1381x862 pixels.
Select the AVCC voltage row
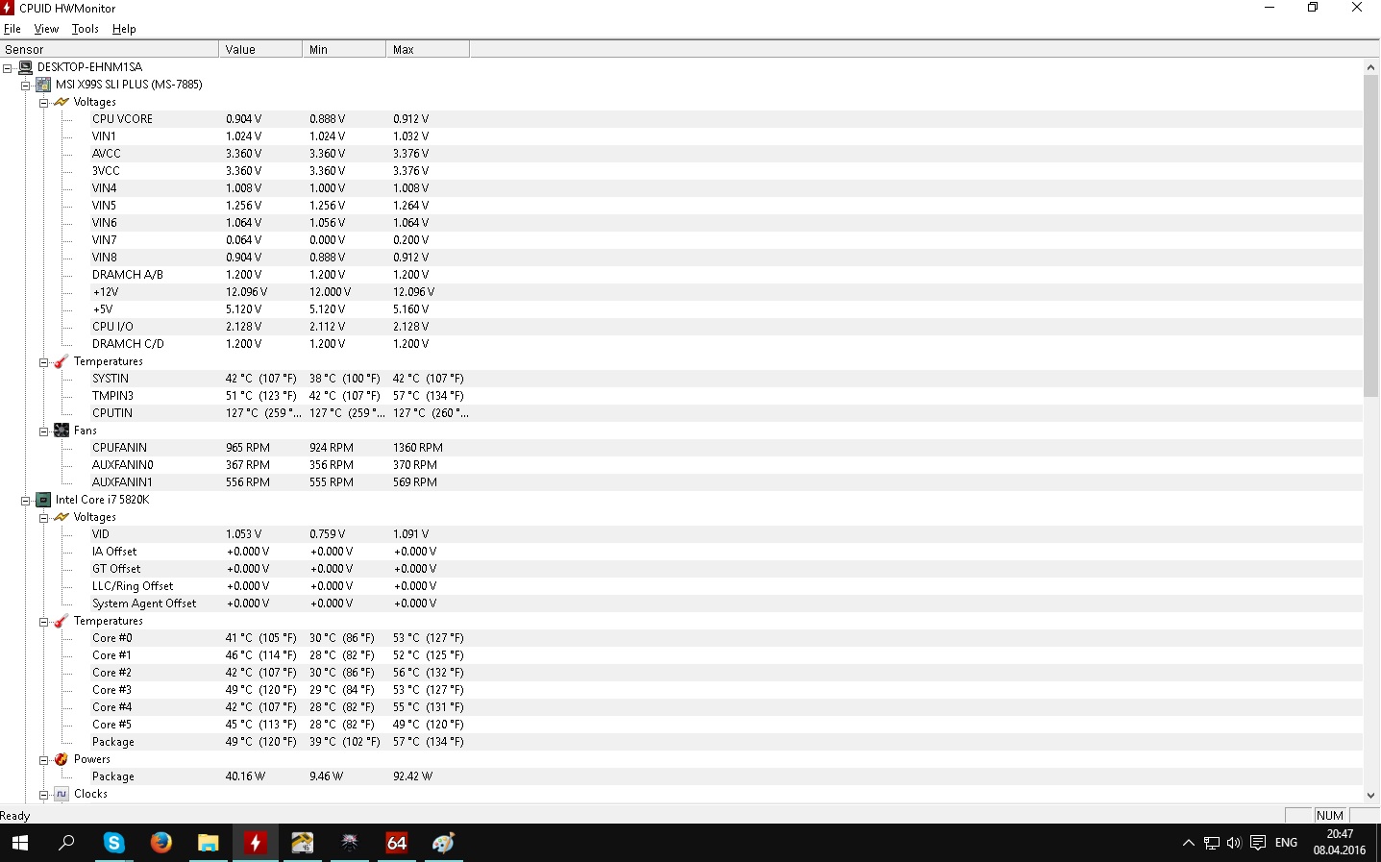[x=727, y=154]
